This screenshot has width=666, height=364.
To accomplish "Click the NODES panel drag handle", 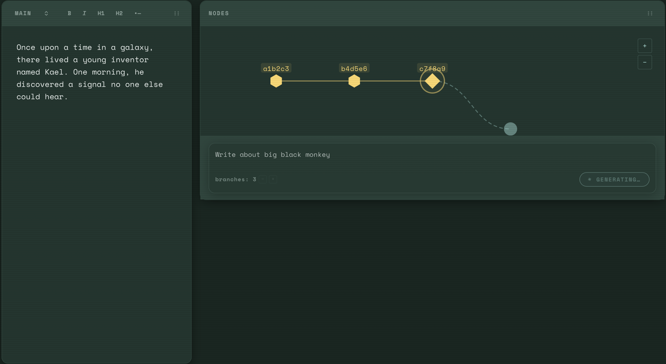I will pyautogui.click(x=650, y=13).
